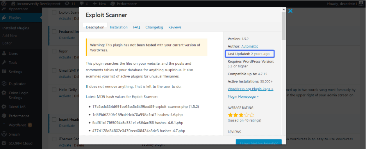
Task: Tick the Featured Image plugin checkbox
Action: tap(54, 32)
